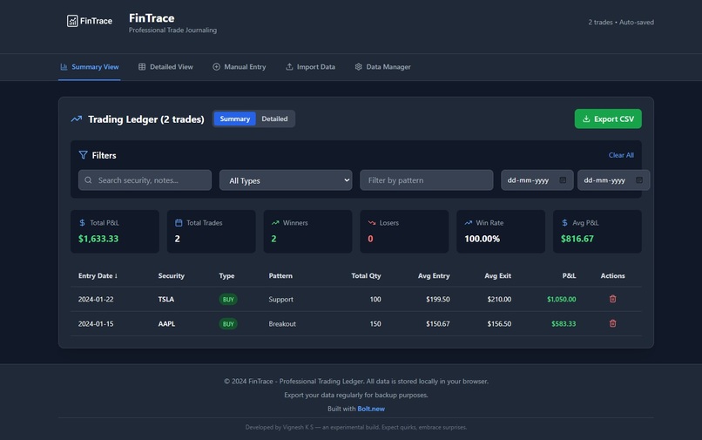Click the Filter by pattern field
The image size is (702, 440).
coord(426,180)
